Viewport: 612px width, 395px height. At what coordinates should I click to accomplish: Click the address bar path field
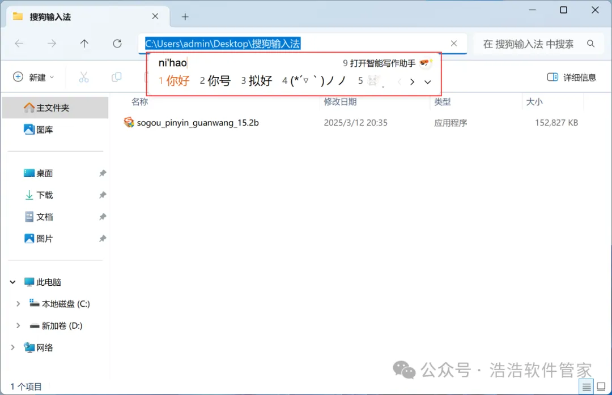click(x=303, y=43)
